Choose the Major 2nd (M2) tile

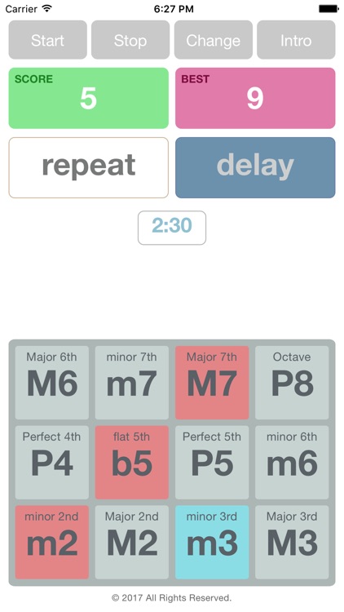[132, 542]
